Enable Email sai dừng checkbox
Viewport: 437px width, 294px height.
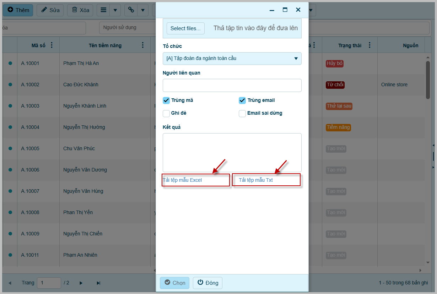click(242, 113)
